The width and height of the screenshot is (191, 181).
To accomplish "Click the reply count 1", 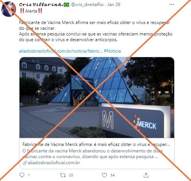I will point(29,175).
